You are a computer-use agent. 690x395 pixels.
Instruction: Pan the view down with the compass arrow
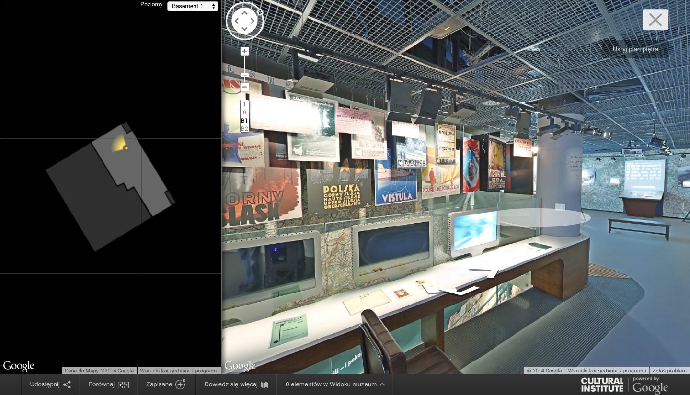point(244,29)
